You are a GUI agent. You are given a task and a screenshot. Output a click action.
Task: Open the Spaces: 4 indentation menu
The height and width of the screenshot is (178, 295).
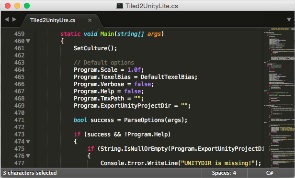224,173
